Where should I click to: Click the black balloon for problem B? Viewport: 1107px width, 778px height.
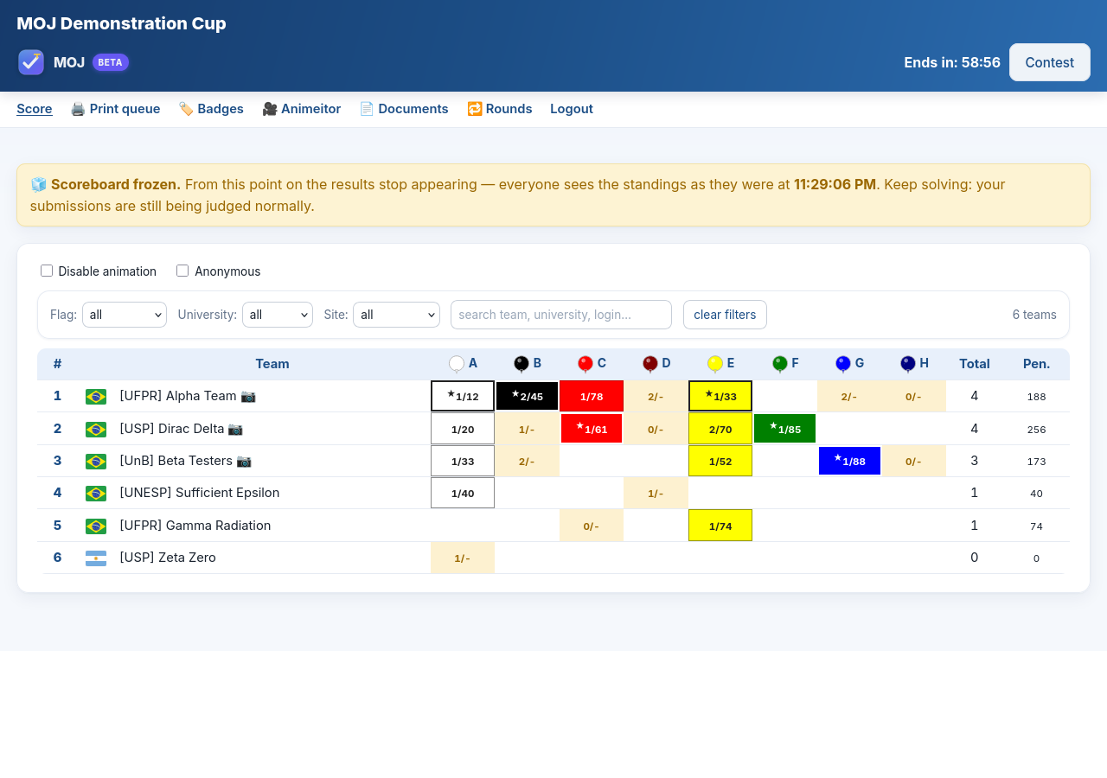tap(522, 364)
